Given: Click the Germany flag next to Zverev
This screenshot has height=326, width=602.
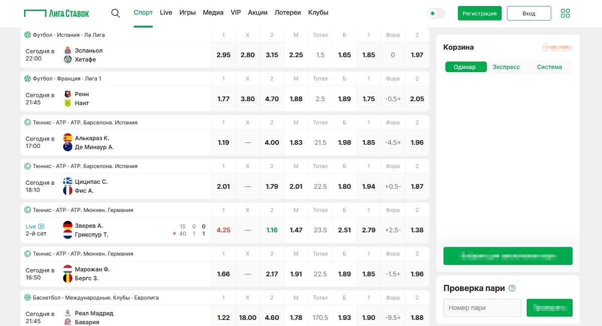Looking at the screenshot, I should click(68, 225).
